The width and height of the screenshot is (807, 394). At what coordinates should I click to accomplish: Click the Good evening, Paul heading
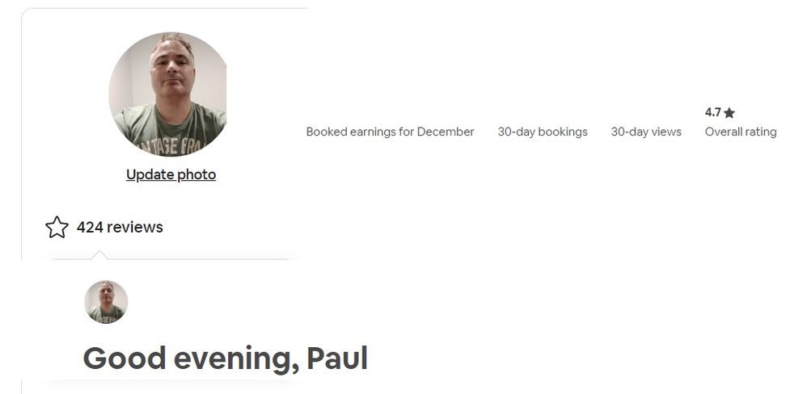pyautogui.click(x=225, y=358)
